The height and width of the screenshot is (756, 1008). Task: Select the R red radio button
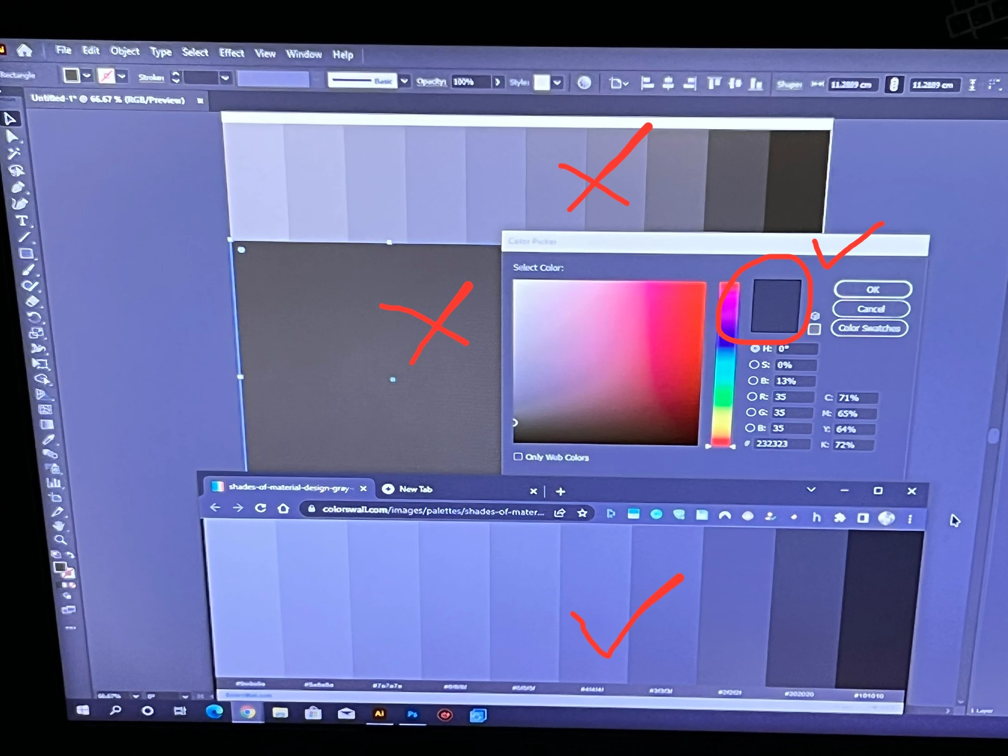point(751,397)
